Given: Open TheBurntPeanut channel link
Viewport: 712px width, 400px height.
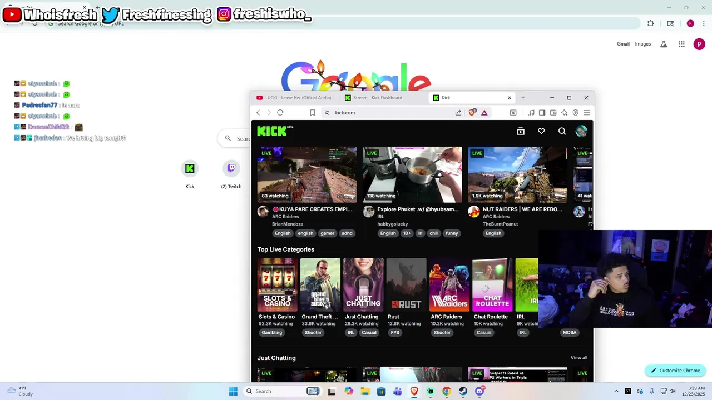Looking at the screenshot, I should tap(500, 224).
